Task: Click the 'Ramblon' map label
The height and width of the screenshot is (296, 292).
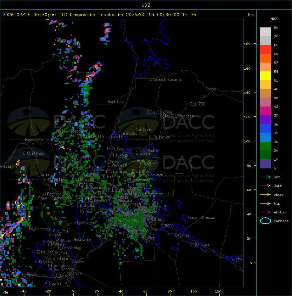Action: (115, 102)
